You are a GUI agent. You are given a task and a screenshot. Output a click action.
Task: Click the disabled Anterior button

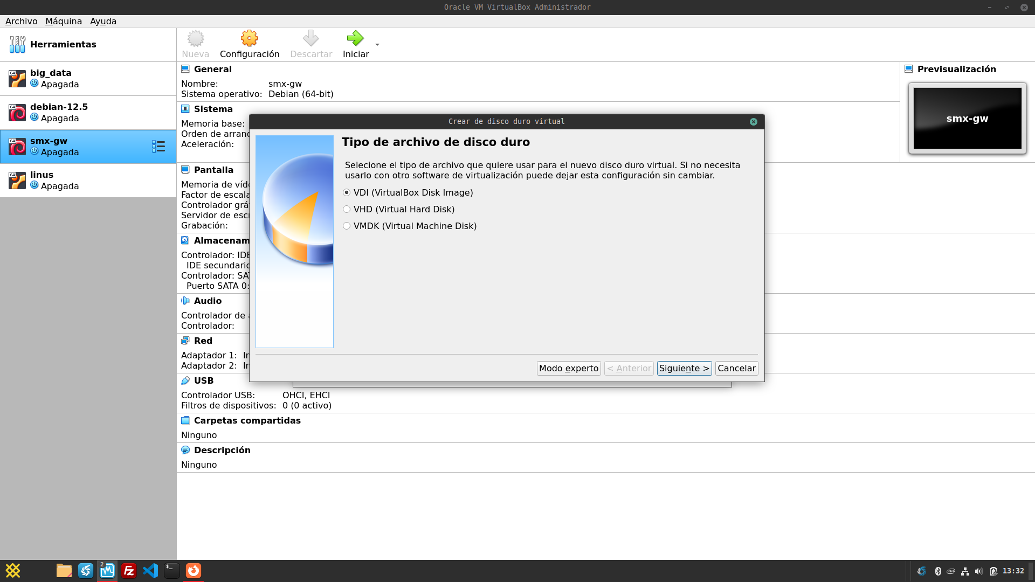point(629,369)
